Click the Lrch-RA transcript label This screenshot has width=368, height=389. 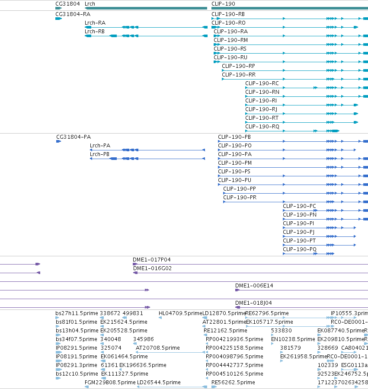pyautogui.click(x=95, y=23)
